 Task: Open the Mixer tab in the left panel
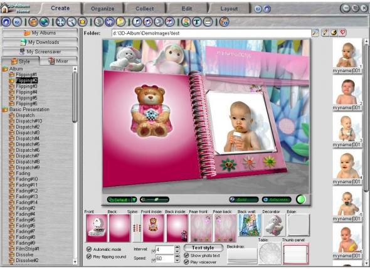pyautogui.click(x=58, y=61)
